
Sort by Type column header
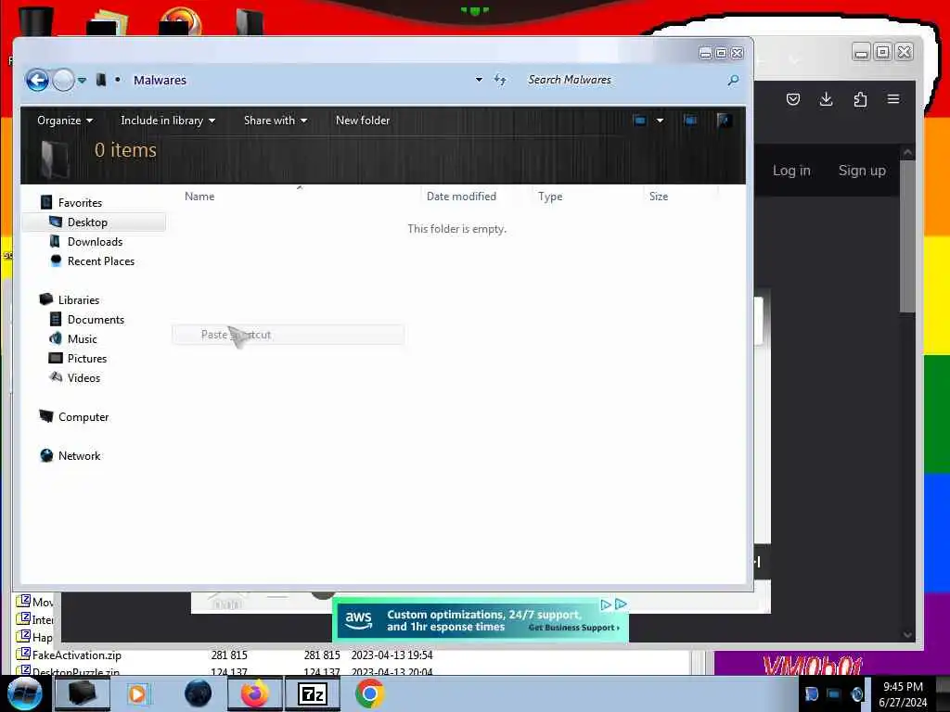[550, 197]
